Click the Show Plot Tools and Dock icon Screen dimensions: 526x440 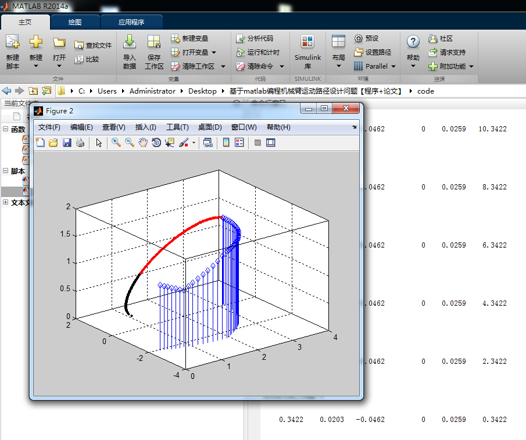[271, 143]
